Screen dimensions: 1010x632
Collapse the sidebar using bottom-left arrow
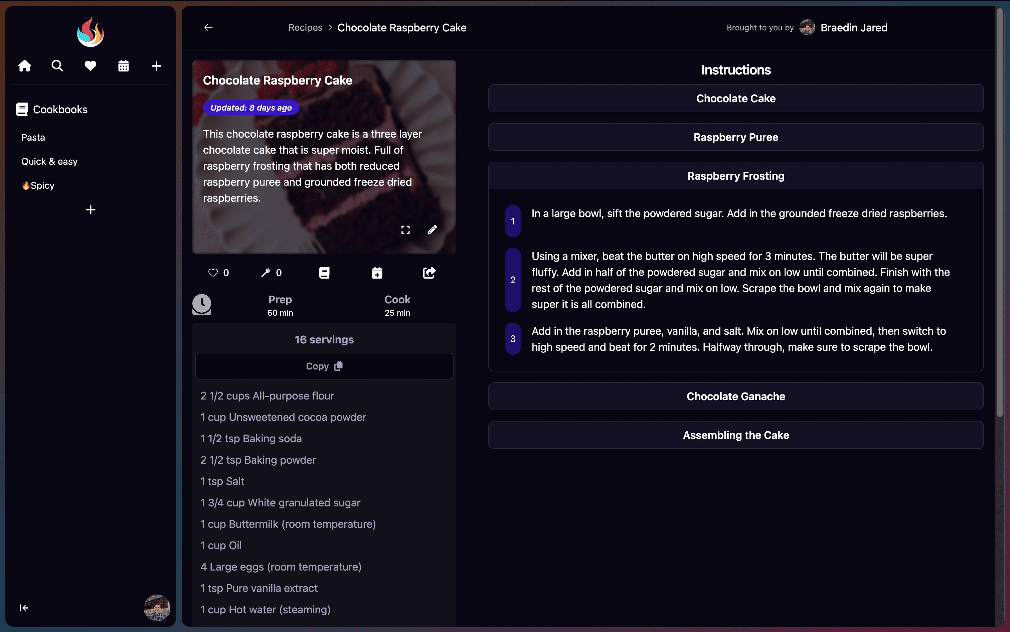(x=24, y=608)
